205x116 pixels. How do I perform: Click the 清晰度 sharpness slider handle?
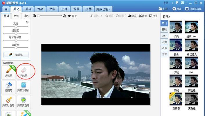[16, 48]
